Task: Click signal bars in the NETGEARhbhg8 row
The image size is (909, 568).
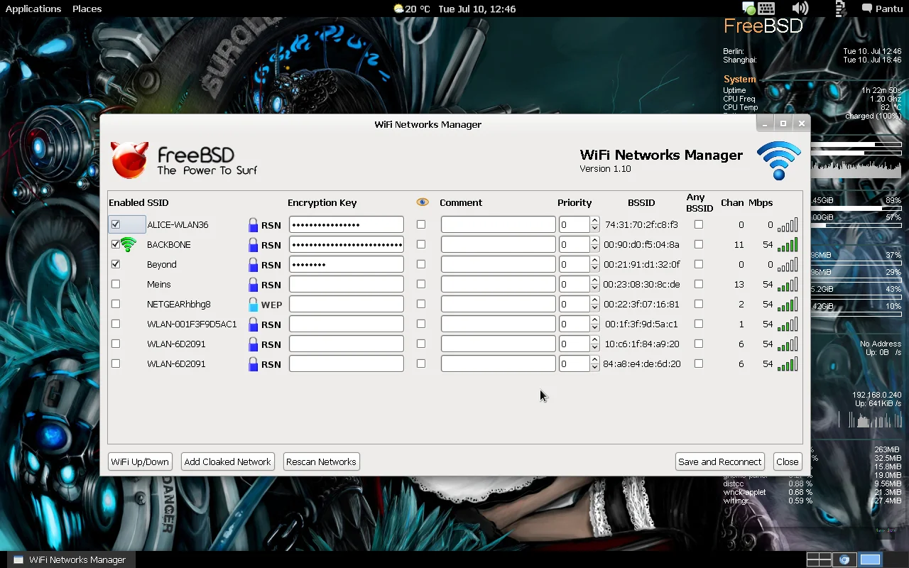Action: pyautogui.click(x=788, y=305)
